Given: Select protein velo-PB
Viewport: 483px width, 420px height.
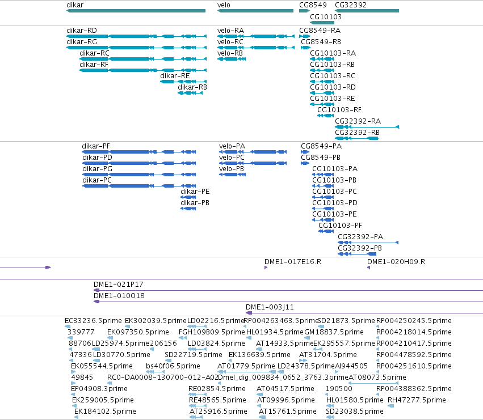Looking at the screenshot, I should click(233, 175).
